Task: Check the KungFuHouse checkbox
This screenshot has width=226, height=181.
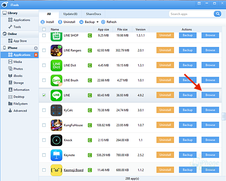Action: click(44, 125)
